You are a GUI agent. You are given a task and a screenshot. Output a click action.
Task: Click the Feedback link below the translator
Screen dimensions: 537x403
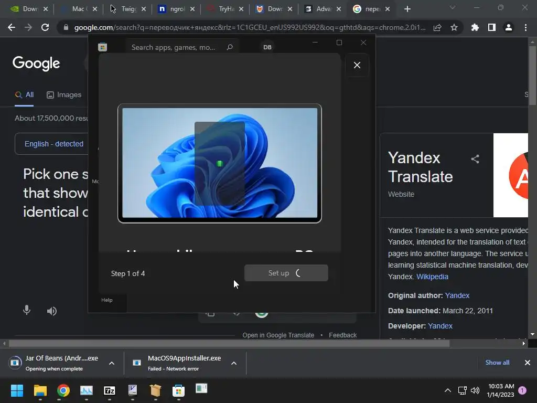(343, 335)
